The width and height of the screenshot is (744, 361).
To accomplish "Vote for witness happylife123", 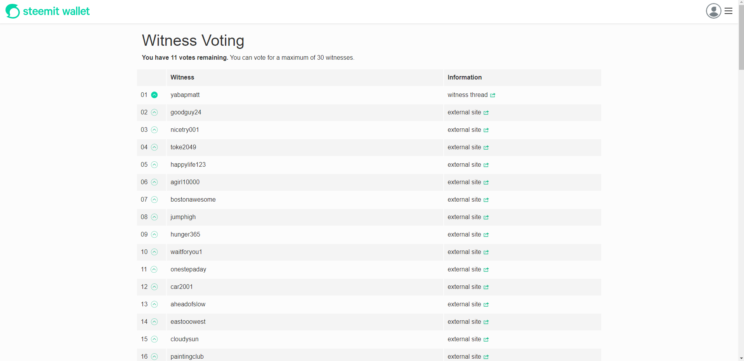I will [154, 165].
